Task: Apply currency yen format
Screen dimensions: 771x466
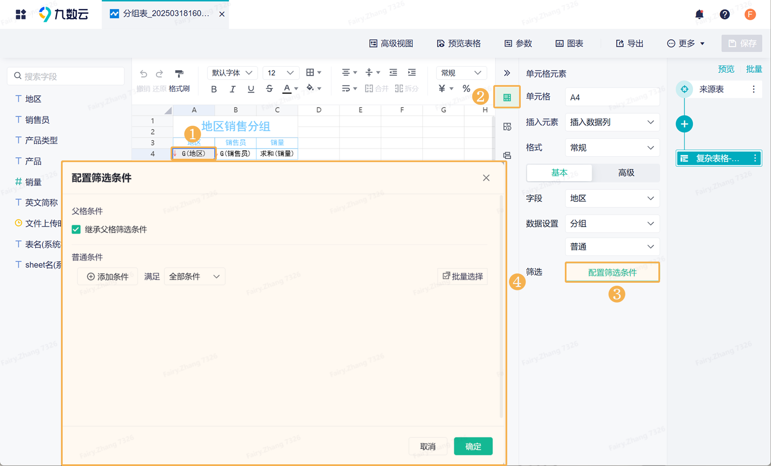Action: click(446, 88)
